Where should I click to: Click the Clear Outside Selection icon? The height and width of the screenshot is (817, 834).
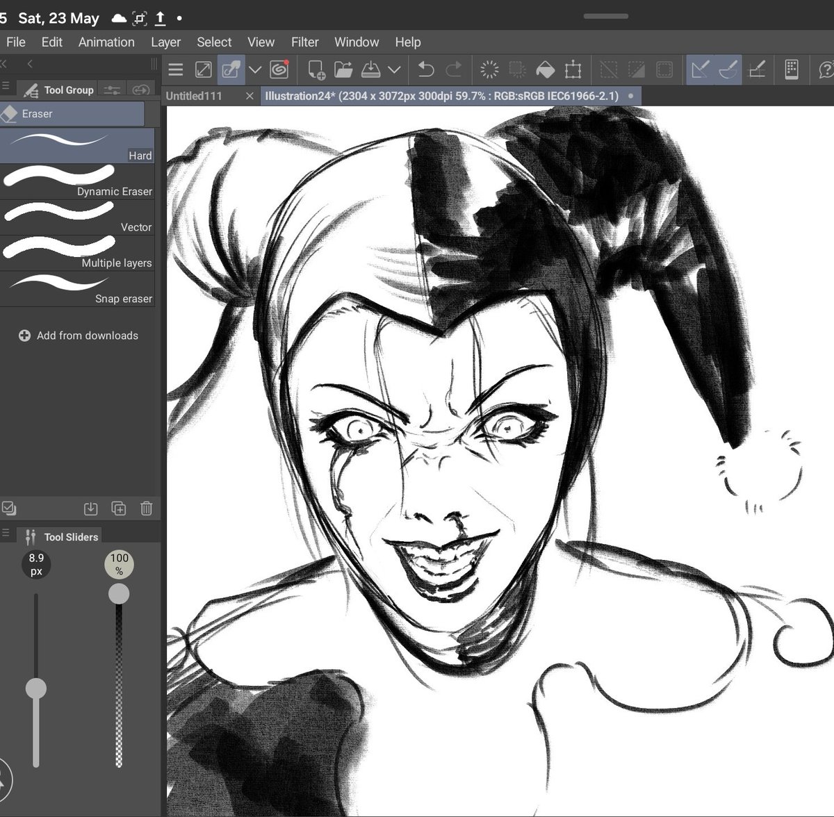[x=517, y=69]
